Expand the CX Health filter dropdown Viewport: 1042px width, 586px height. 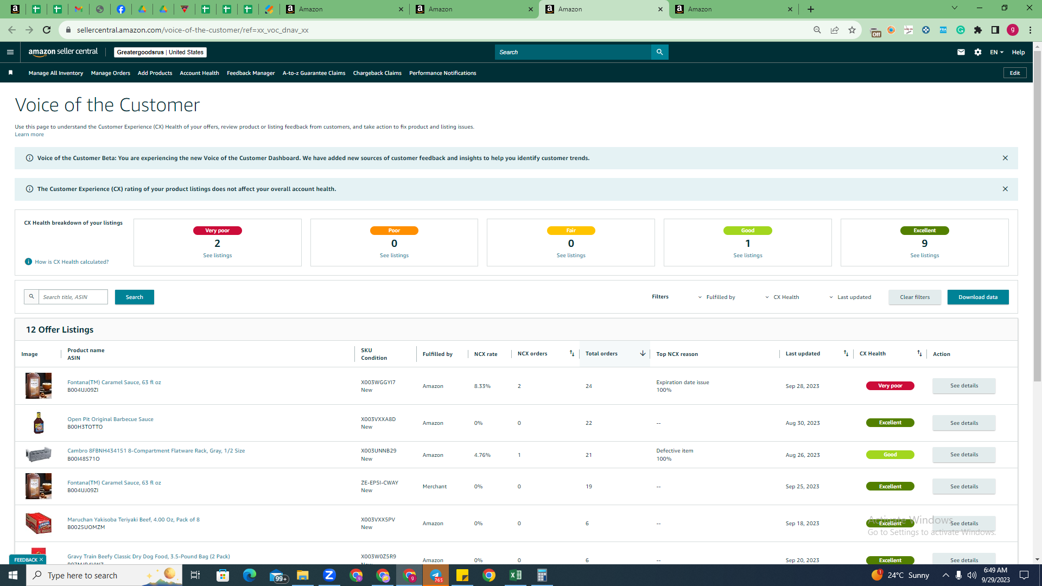click(782, 297)
